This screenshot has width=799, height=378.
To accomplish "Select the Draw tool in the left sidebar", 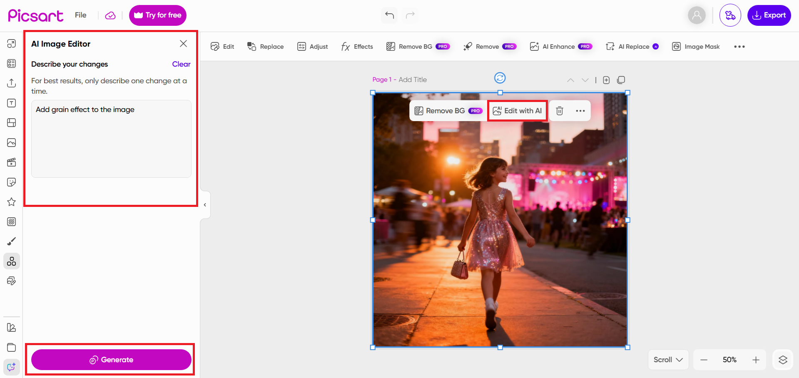I will click(11, 241).
